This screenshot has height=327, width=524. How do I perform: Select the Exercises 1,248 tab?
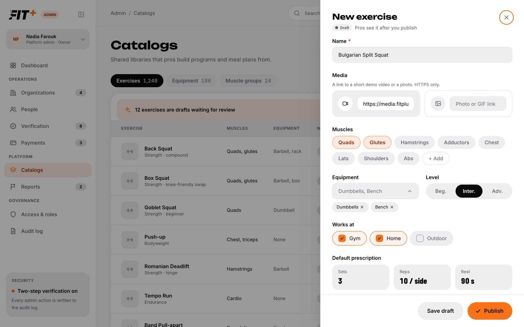pos(137,81)
